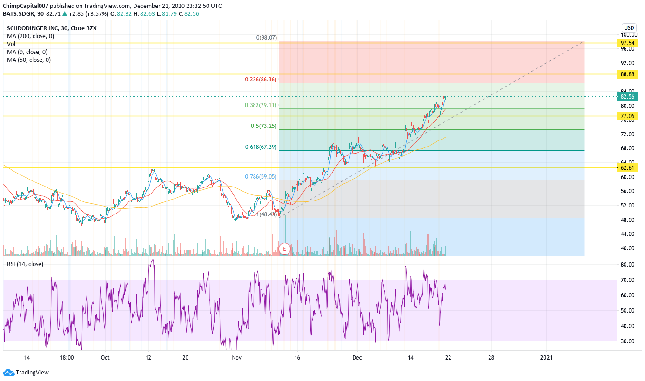Select the MA (9, close, 0) indicator label

click(x=27, y=52)
